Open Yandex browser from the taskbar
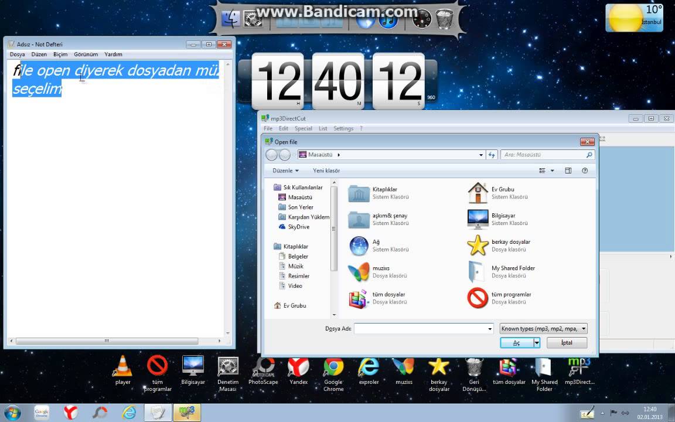This screenshot has height=422, width=675. tap(70, 413)
